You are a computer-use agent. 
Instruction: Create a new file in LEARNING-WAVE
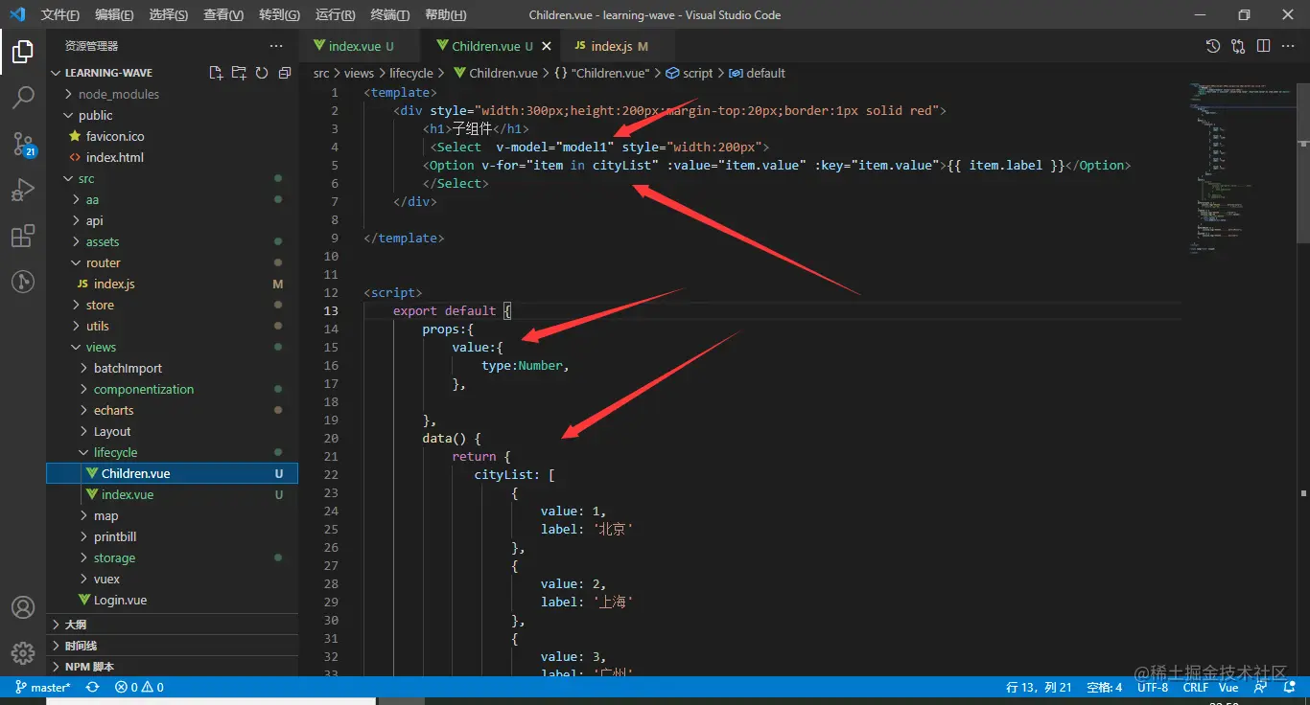216,73
